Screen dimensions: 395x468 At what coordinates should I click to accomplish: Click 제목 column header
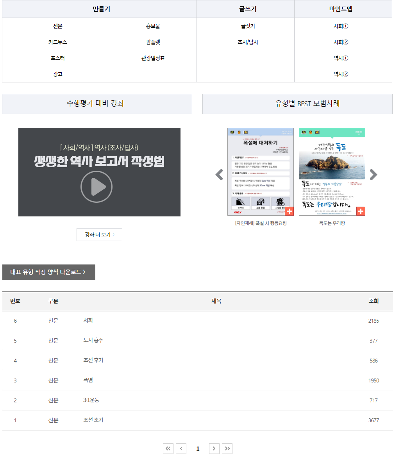216,301
